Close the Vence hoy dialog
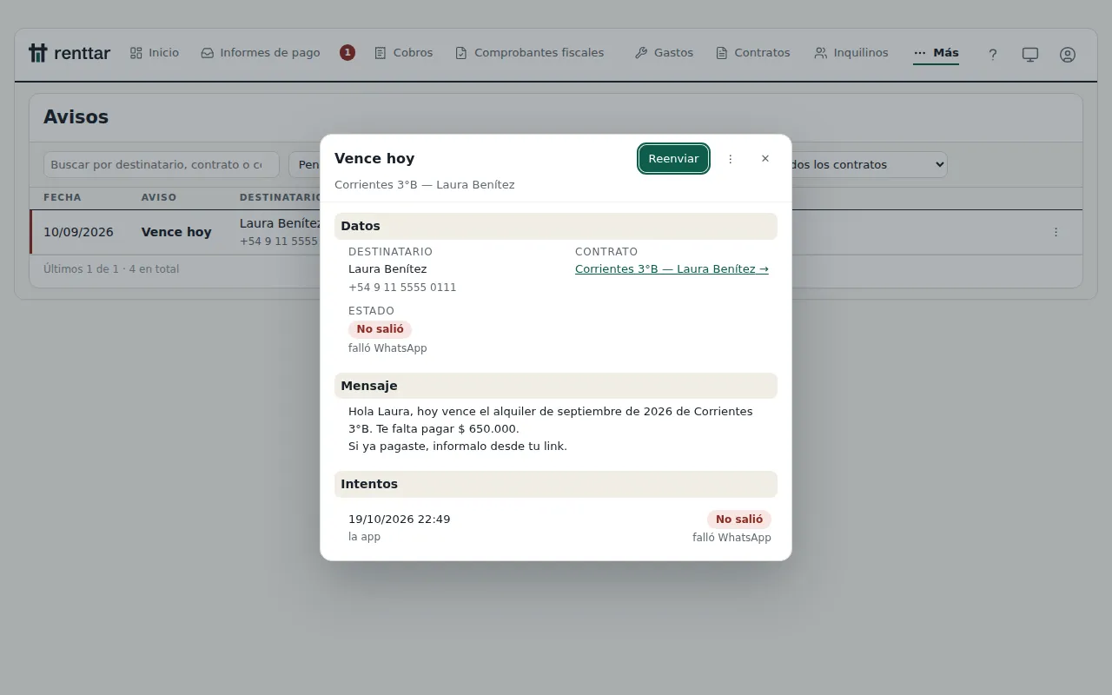 [765, 159]
